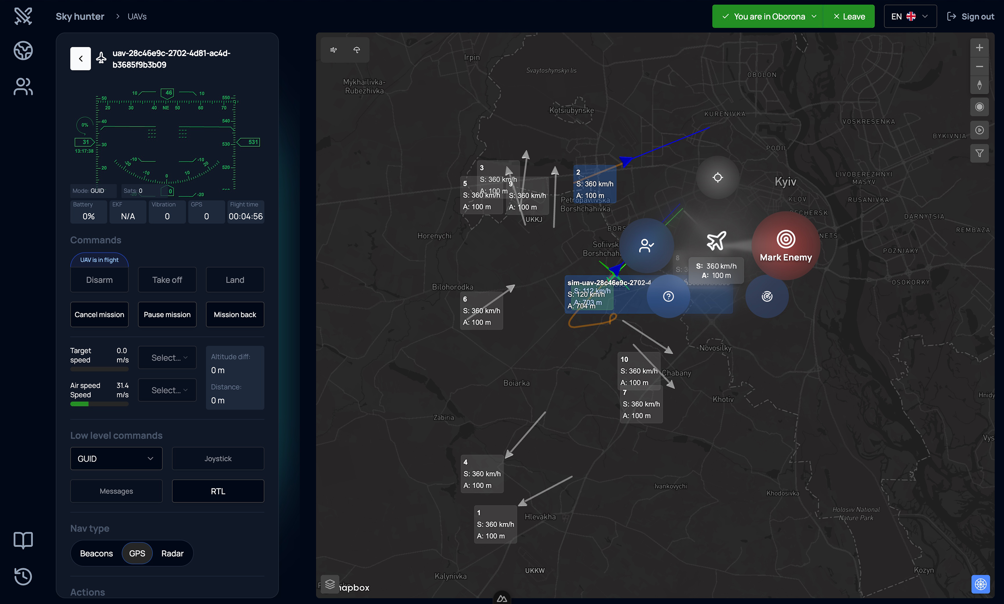Click the Mark Enemy target circle

pos(785,245)
